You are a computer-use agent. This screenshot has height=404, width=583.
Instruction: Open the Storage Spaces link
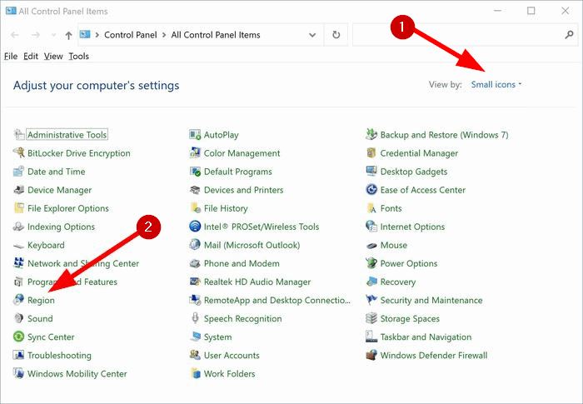pos(410,319)
